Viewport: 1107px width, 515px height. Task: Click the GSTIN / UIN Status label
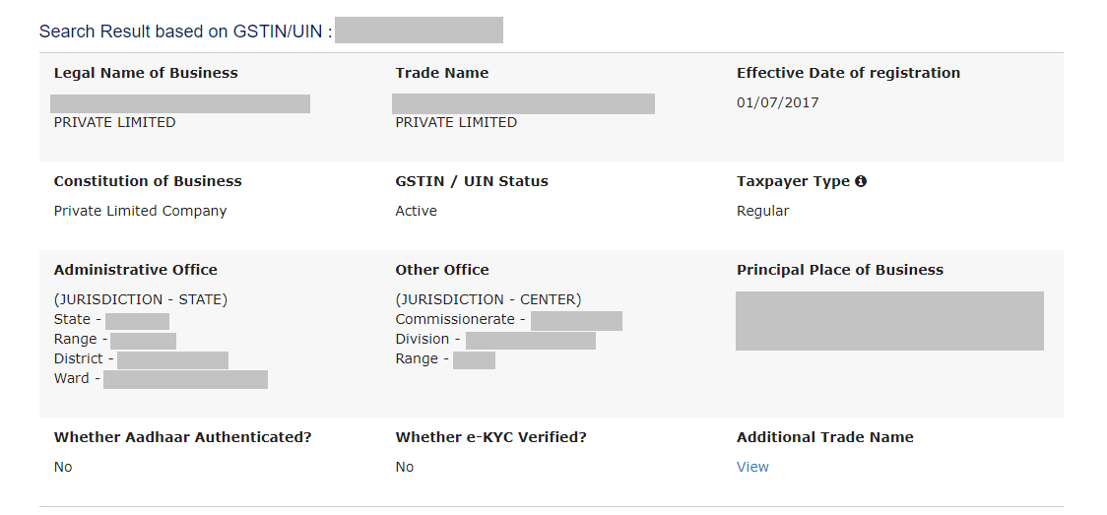(472, 181)
